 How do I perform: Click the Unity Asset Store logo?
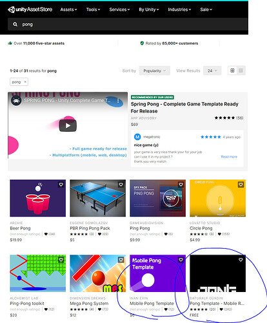click(30, 10)
